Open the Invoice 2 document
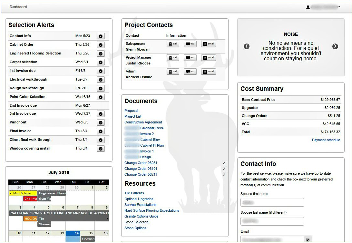 click(139, 134)
